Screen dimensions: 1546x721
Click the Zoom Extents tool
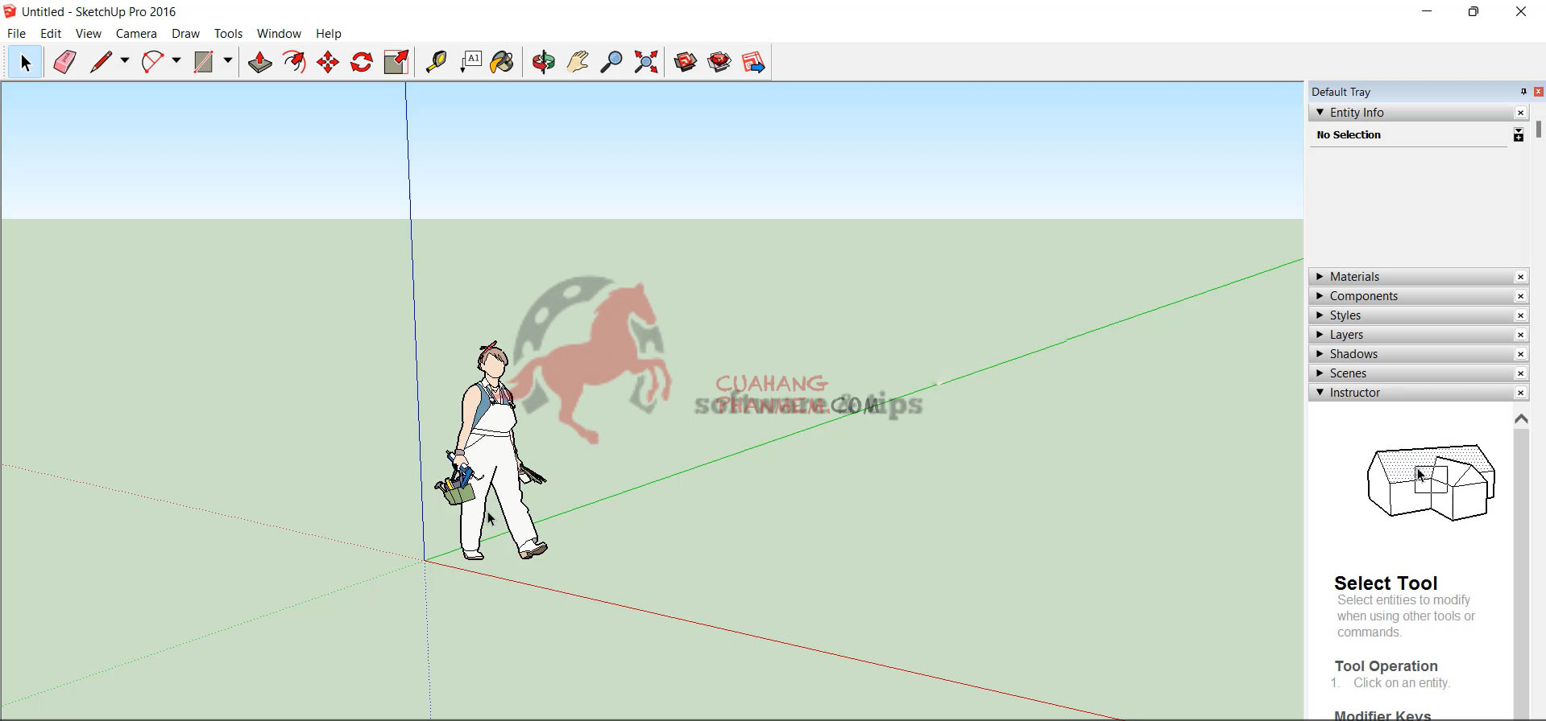(x=646, y=62)
